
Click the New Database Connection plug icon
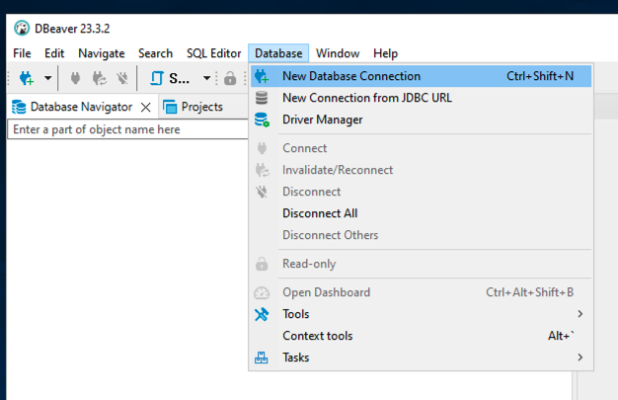coord(262,76)
